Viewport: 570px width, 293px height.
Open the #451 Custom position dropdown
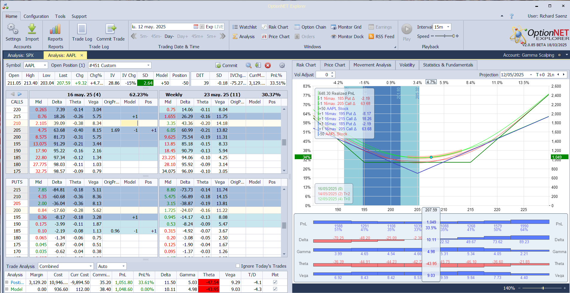pos(148,65)
